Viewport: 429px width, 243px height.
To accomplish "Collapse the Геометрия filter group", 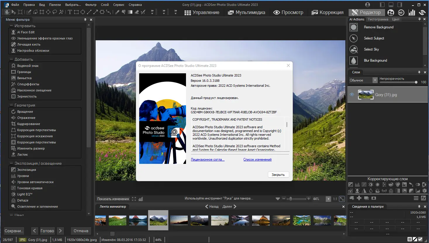I will click(x=11, y=105).
